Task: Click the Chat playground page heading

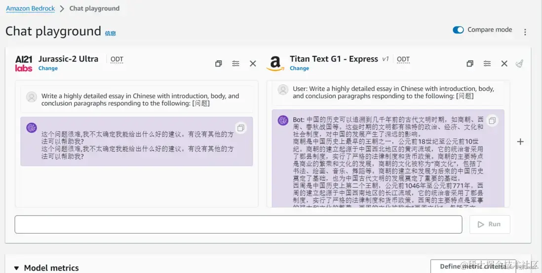Action: [x=53, y=31]
